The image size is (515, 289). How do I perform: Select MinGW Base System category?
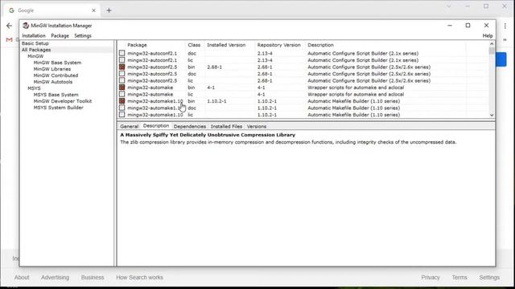[57, 63]
